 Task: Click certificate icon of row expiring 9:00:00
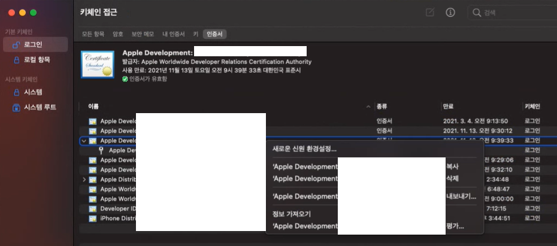pos(93,199)
